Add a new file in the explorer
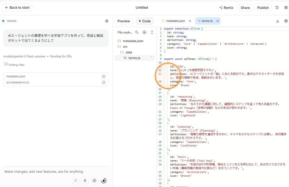The height and width of the screenshot is (187, 289). point(144,33)
